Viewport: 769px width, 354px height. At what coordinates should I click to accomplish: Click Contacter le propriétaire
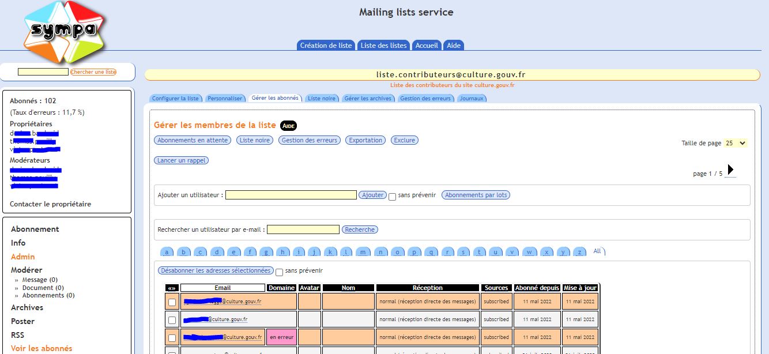tap(50, 204)
